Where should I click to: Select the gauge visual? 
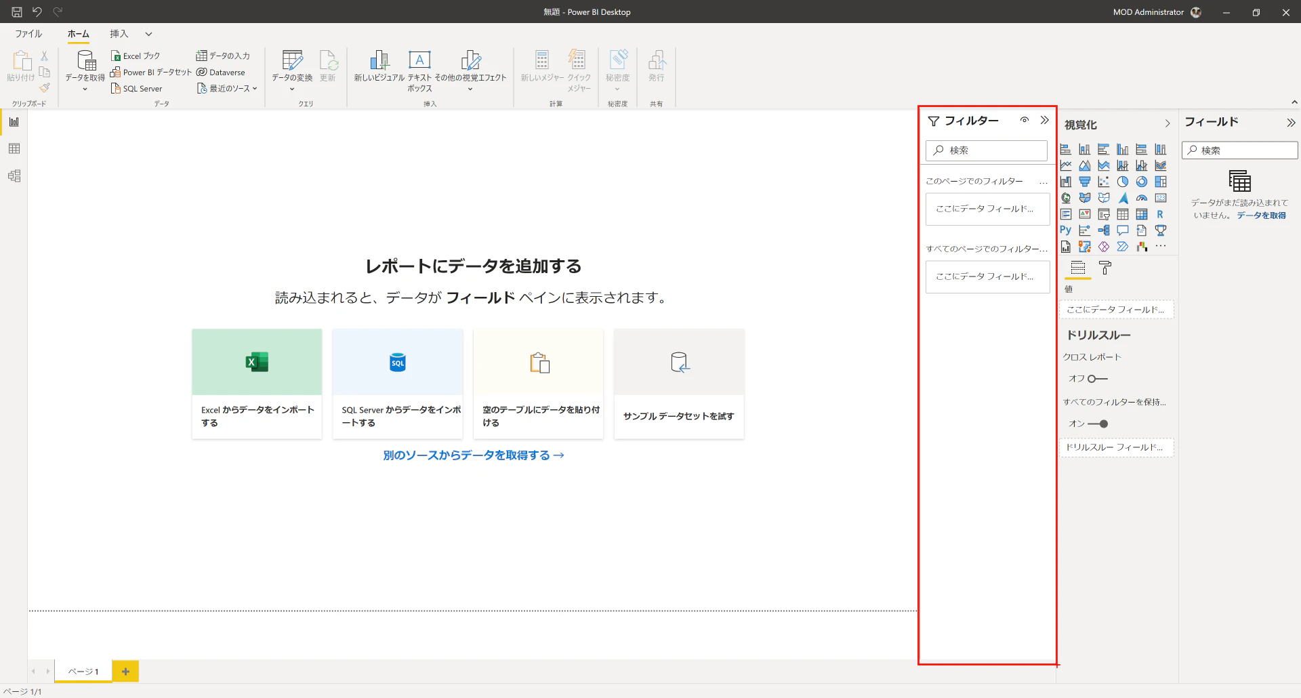click(1142, 198)
